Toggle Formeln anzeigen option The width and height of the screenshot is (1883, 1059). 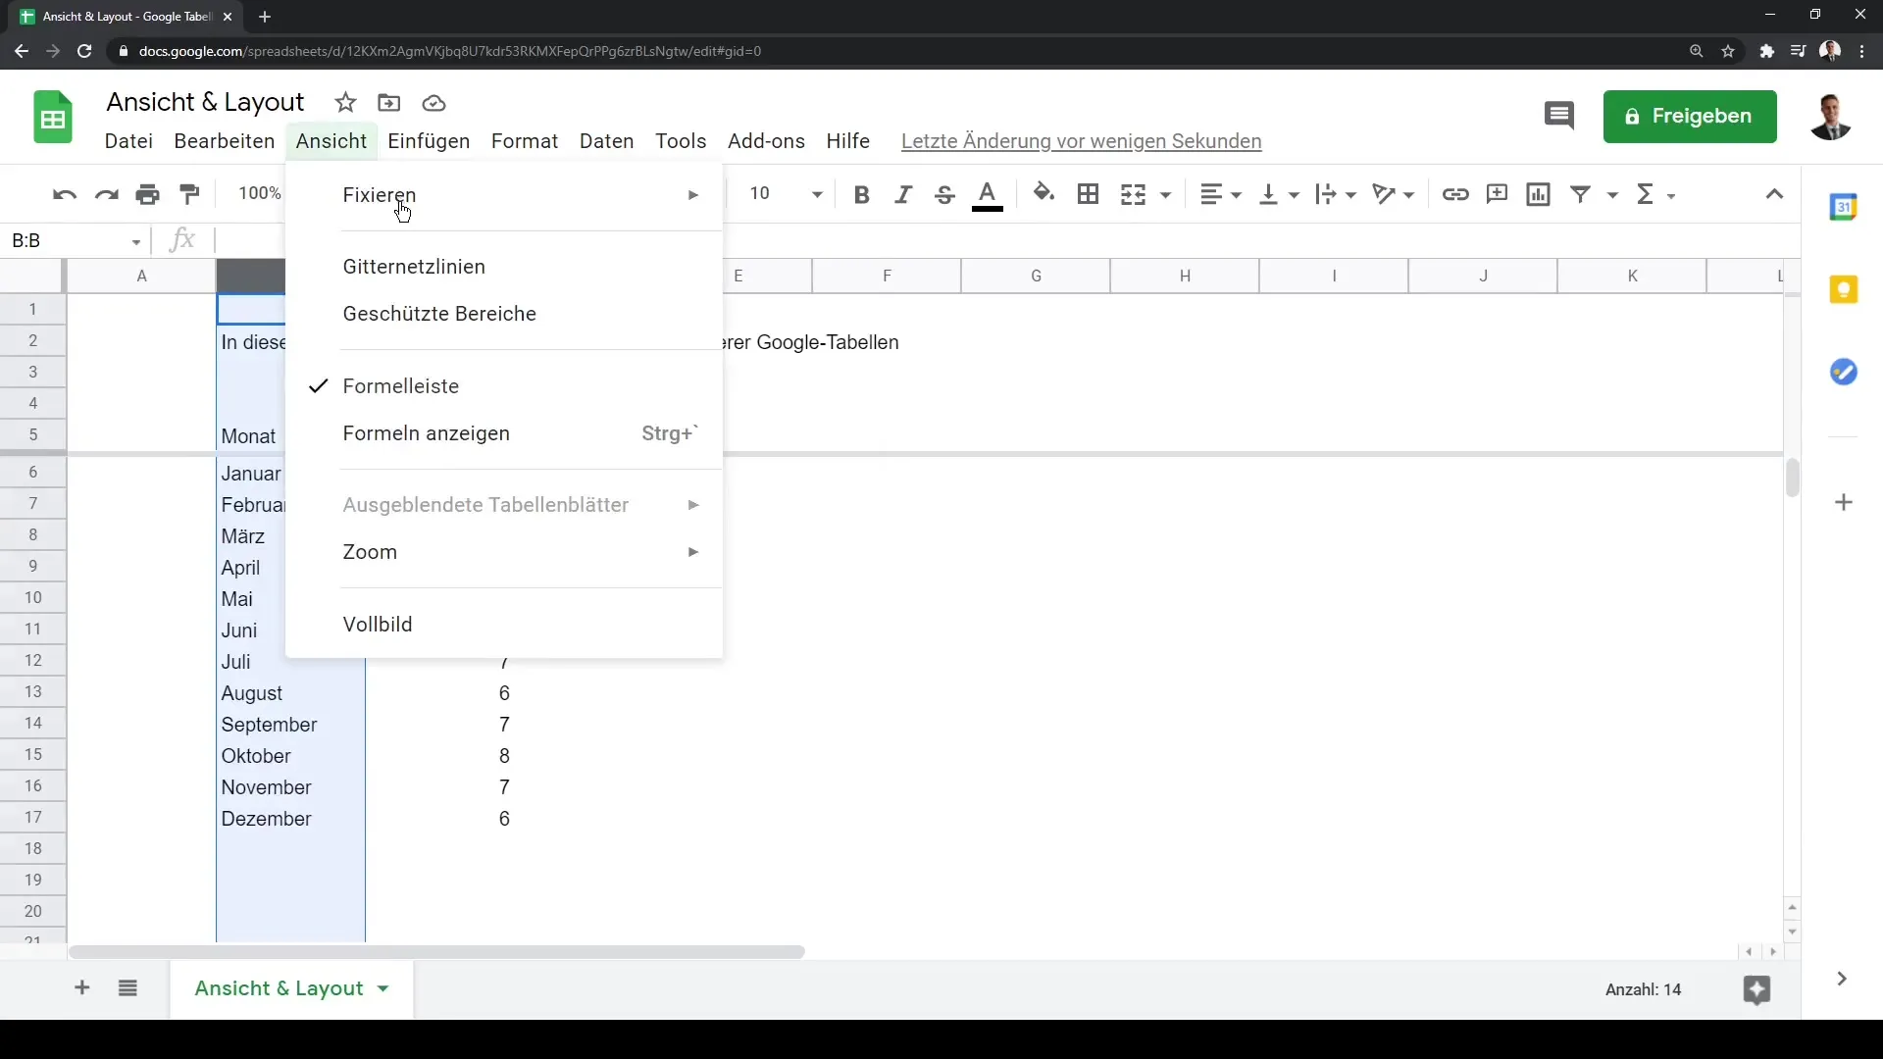[504, 433]
